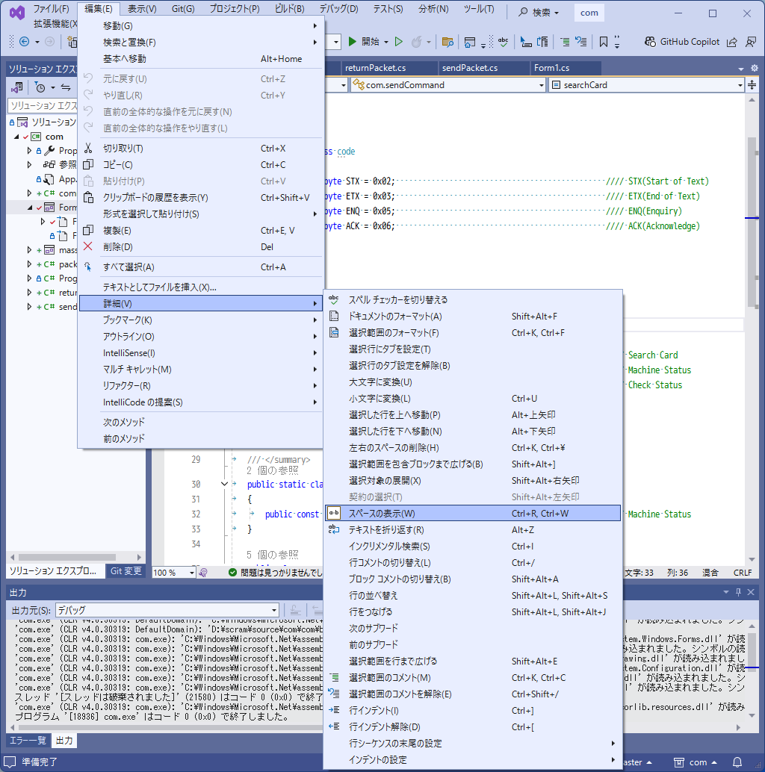The height and width of the screenshot is (772, 765).
Task: Click the clipboard history icon
Action: (x=88, y=197)
